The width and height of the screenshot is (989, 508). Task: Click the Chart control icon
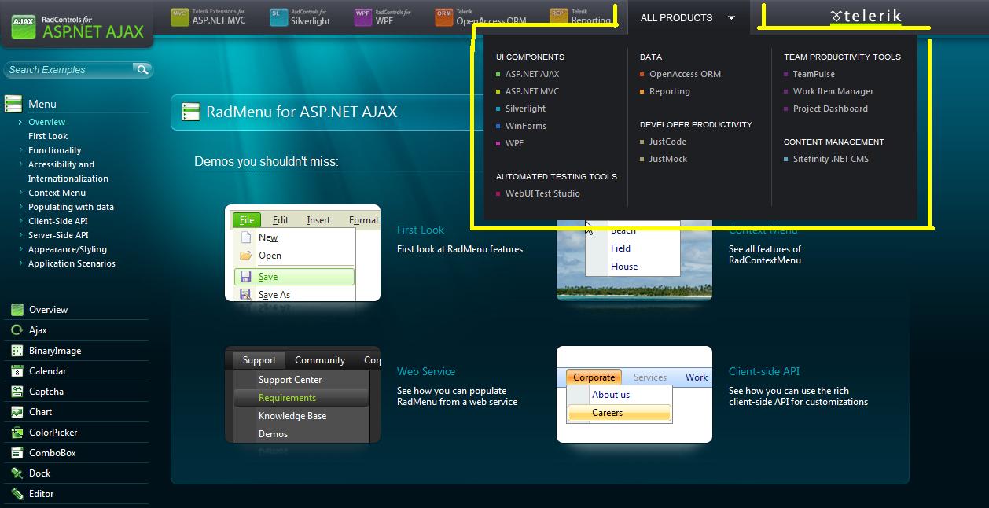[17, 412]
